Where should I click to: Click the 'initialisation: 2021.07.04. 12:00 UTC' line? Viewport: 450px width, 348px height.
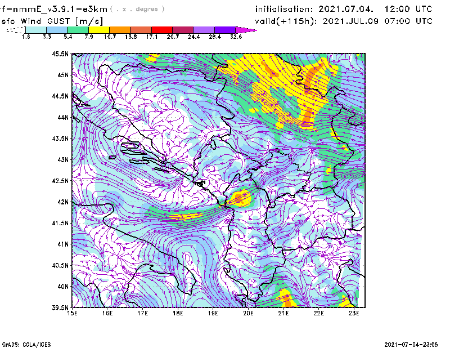(344, 9)
